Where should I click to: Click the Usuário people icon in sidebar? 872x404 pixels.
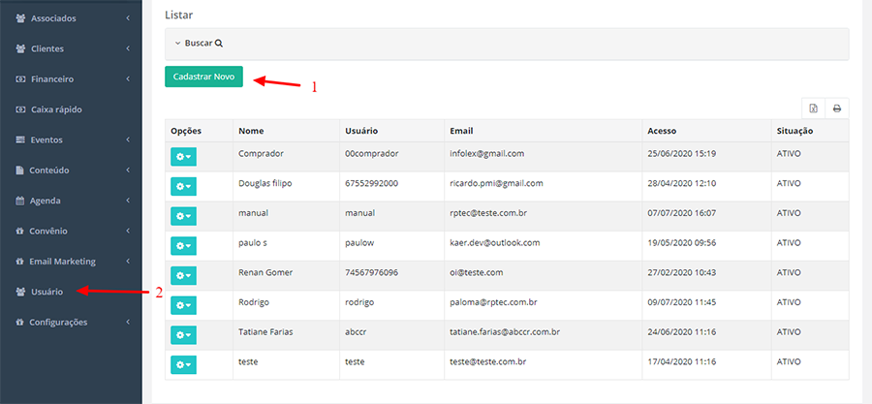(x=20, y=292)
